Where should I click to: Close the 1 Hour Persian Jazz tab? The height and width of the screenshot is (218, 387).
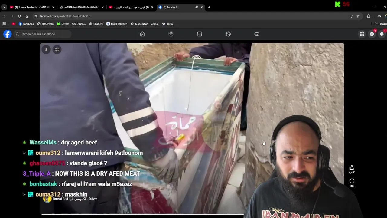click(53, 7)
